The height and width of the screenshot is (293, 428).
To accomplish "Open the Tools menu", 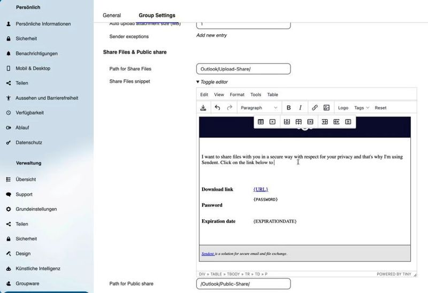I will (256, 95).
